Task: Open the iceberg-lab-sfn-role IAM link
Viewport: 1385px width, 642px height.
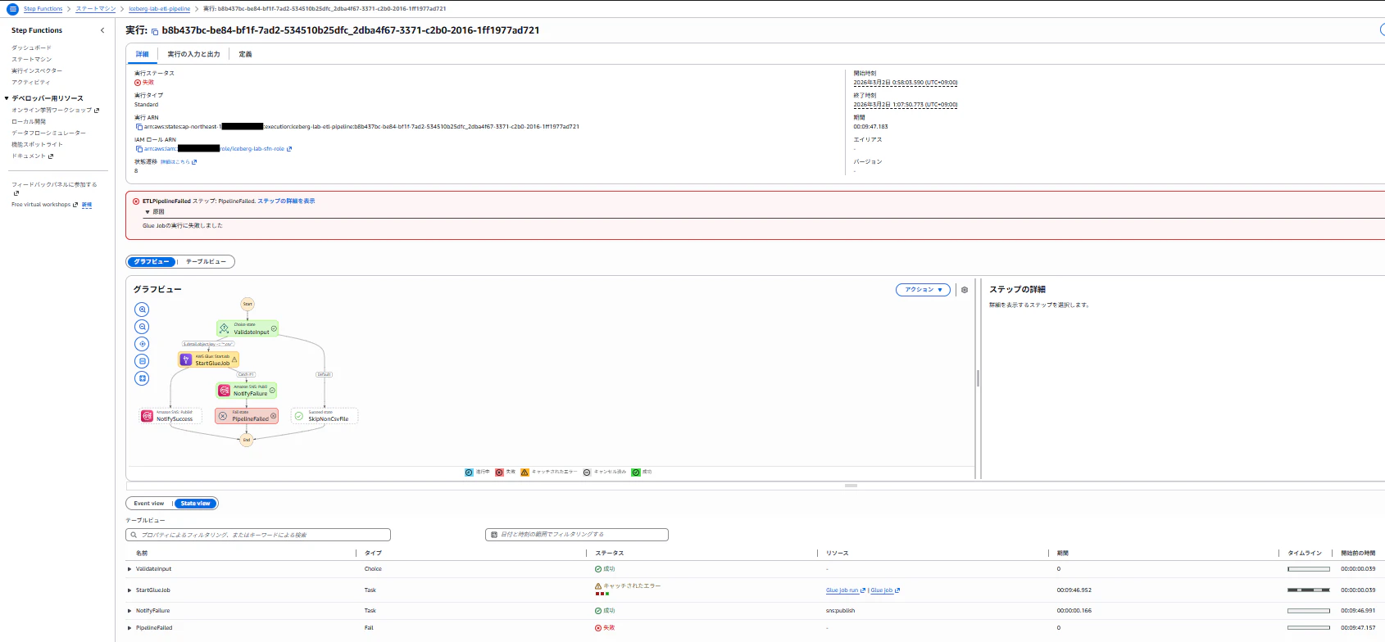Action: [218, 149]
